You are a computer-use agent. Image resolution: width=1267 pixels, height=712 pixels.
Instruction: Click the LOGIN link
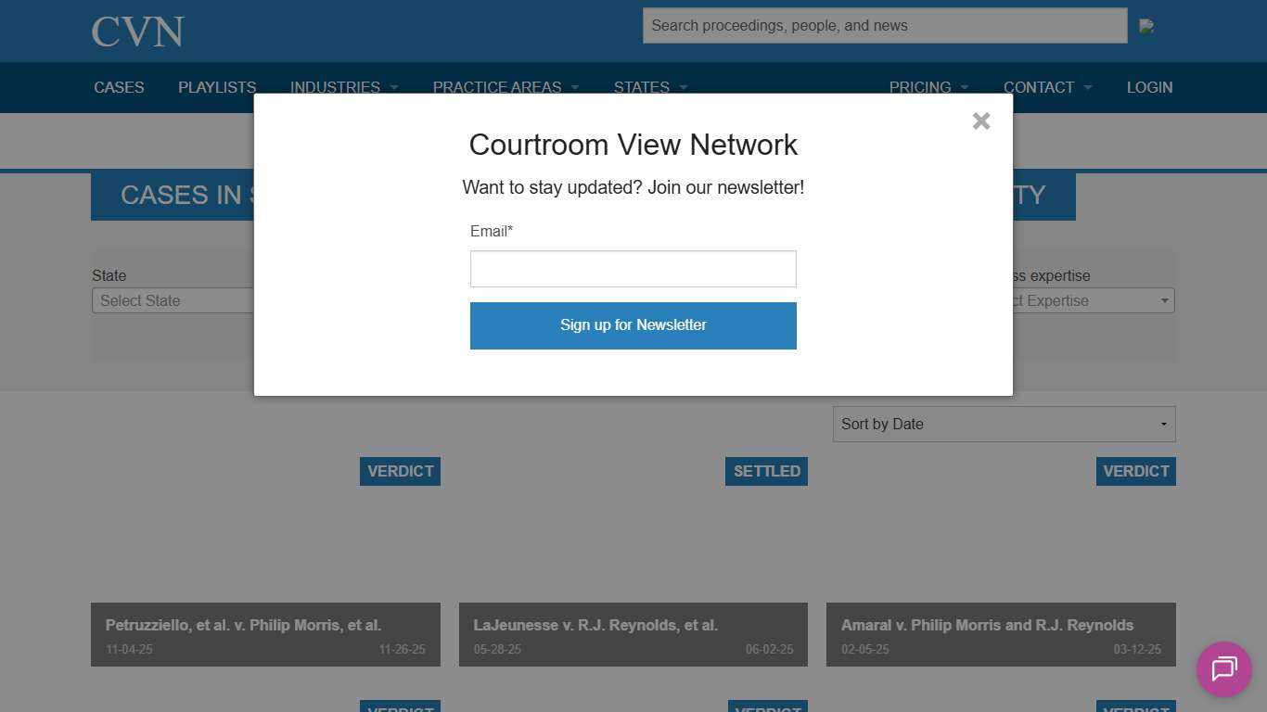1149,87
